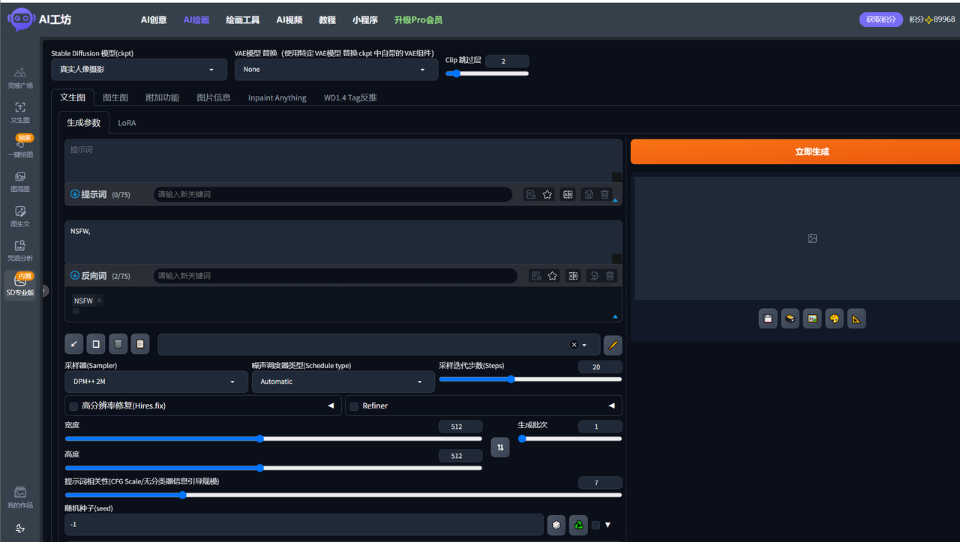Tick the extra seed checkbox beside recycle button
The height and width of the screenshot is (542, 960).
tap(595, 526)
